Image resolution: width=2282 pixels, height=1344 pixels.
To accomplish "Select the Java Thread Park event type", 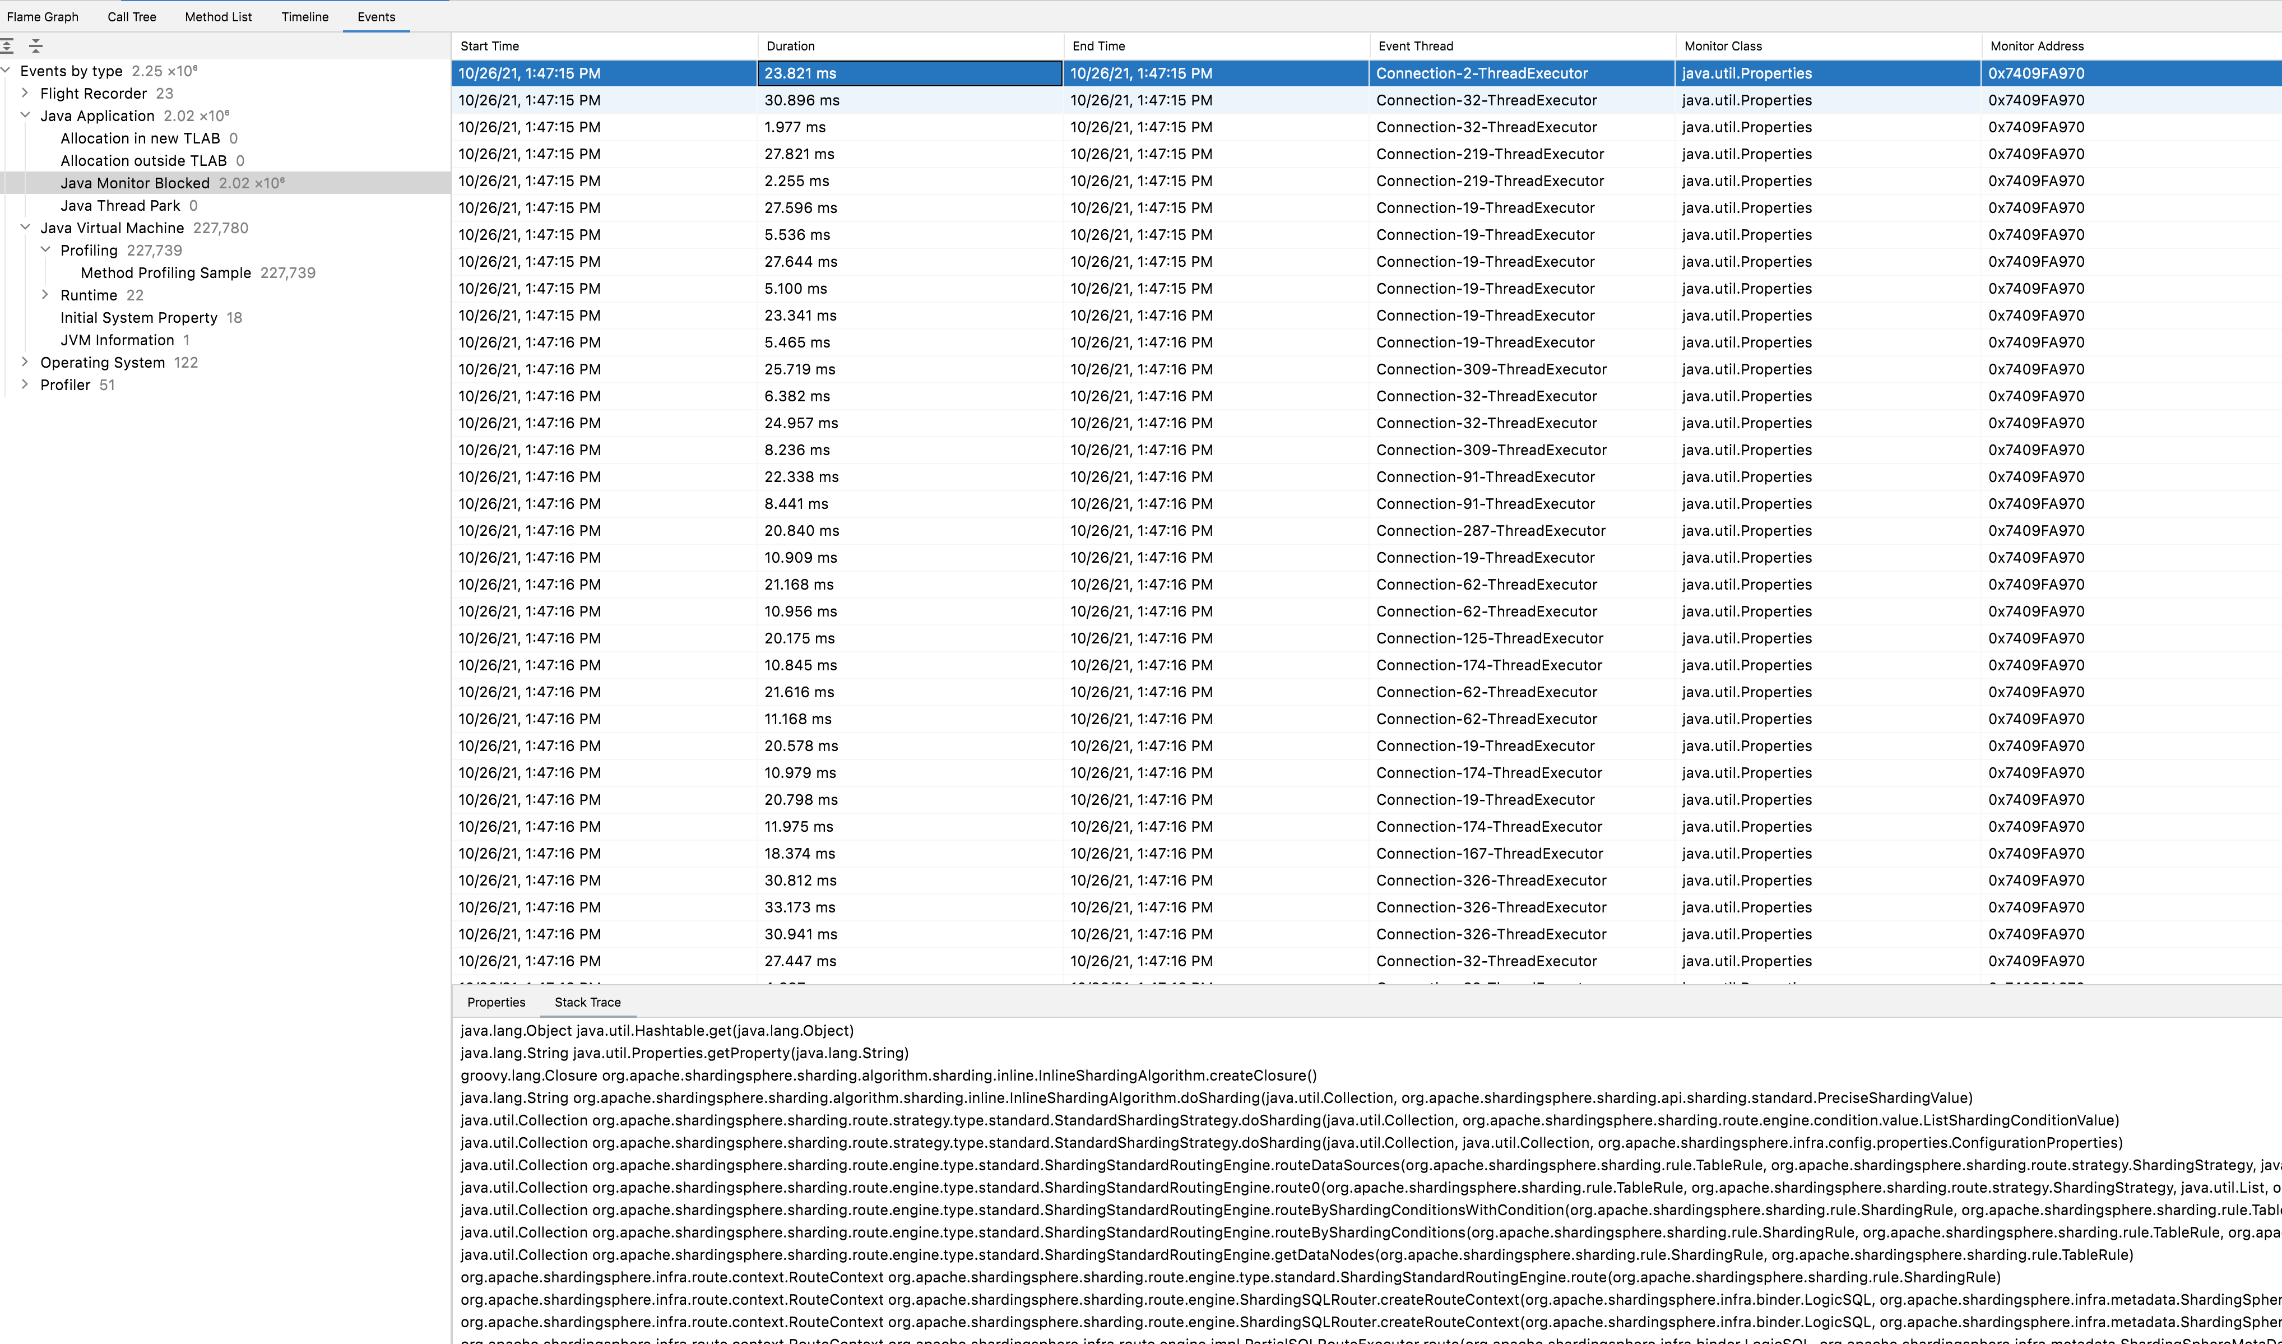I will 120,206.
